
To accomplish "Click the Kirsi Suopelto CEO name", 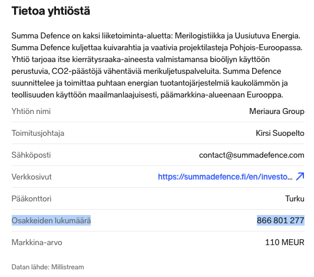I will click(x=280, y=133).
